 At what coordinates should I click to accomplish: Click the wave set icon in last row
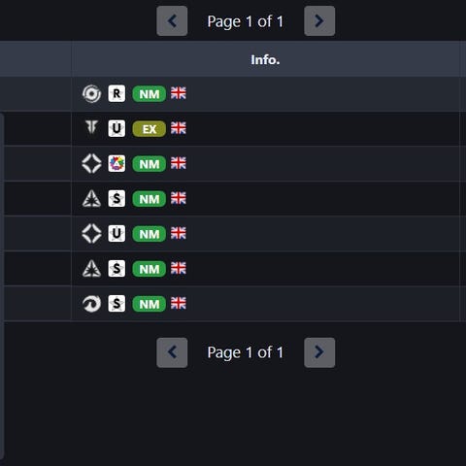click(91, 304)
